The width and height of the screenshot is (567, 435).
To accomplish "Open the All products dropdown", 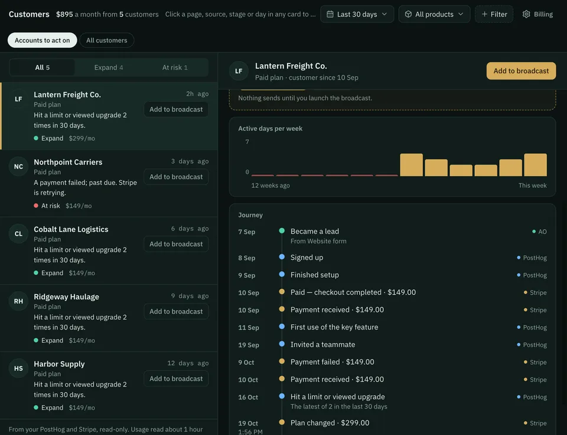I will tap(434, 14).
